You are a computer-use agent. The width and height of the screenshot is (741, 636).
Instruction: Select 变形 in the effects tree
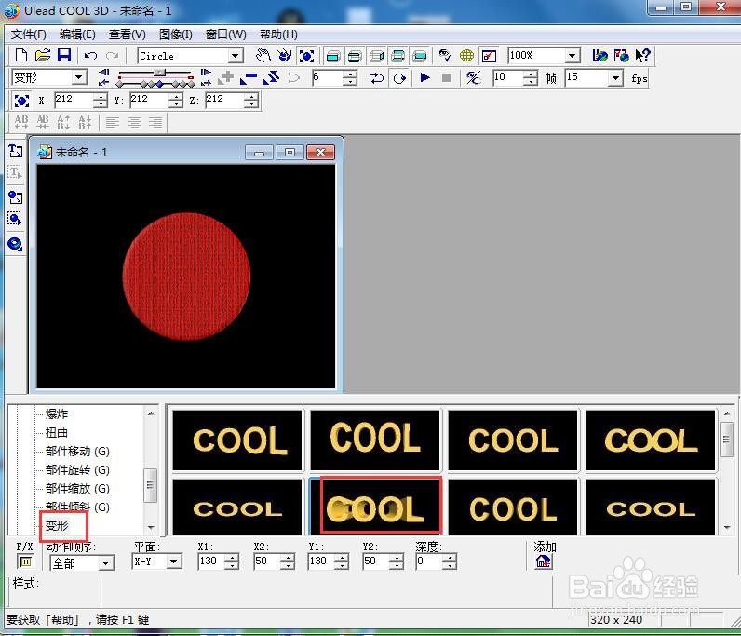coord(57,526)
